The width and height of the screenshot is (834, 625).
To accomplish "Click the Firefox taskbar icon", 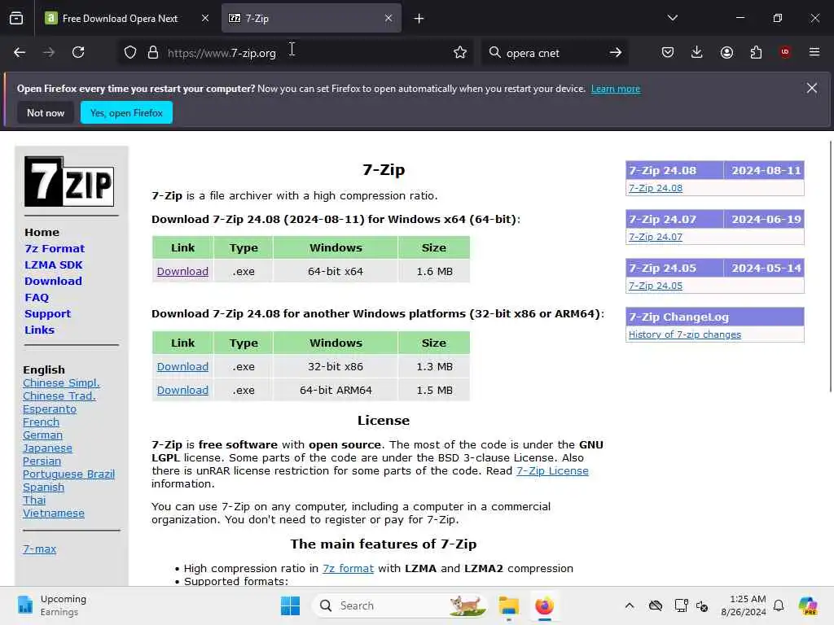I will point(544,605).
